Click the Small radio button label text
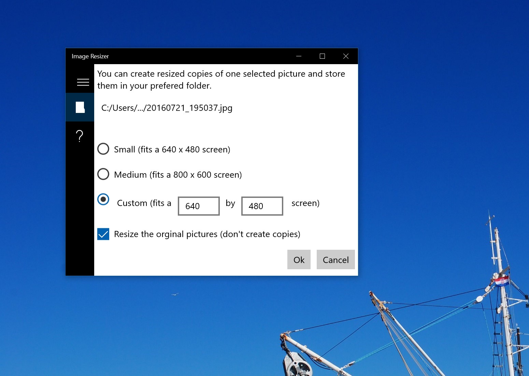This screenshot has height=376, width=529. pos(172,149)
